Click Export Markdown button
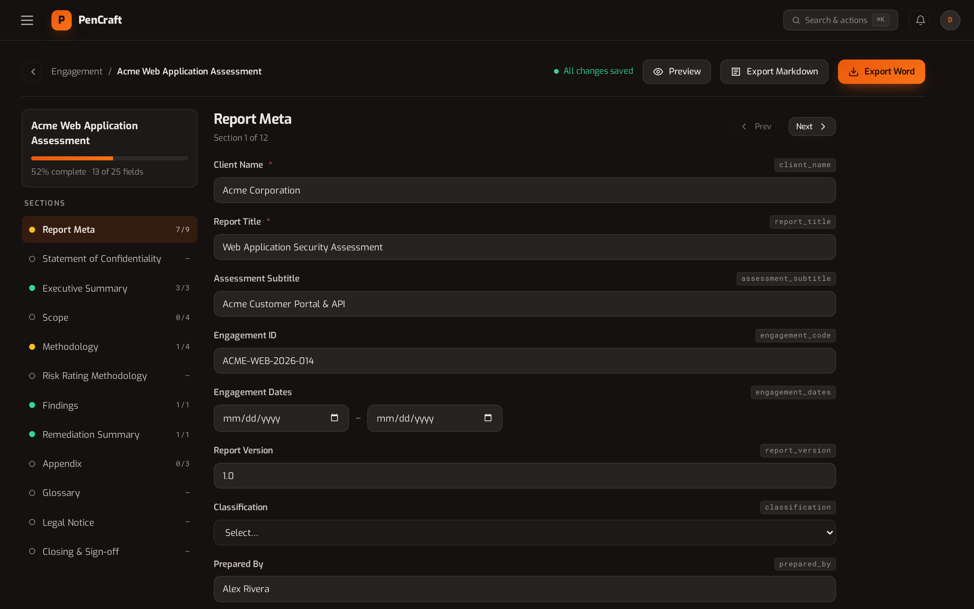Screen dimensions: 974x609 (x=774, y=72)
